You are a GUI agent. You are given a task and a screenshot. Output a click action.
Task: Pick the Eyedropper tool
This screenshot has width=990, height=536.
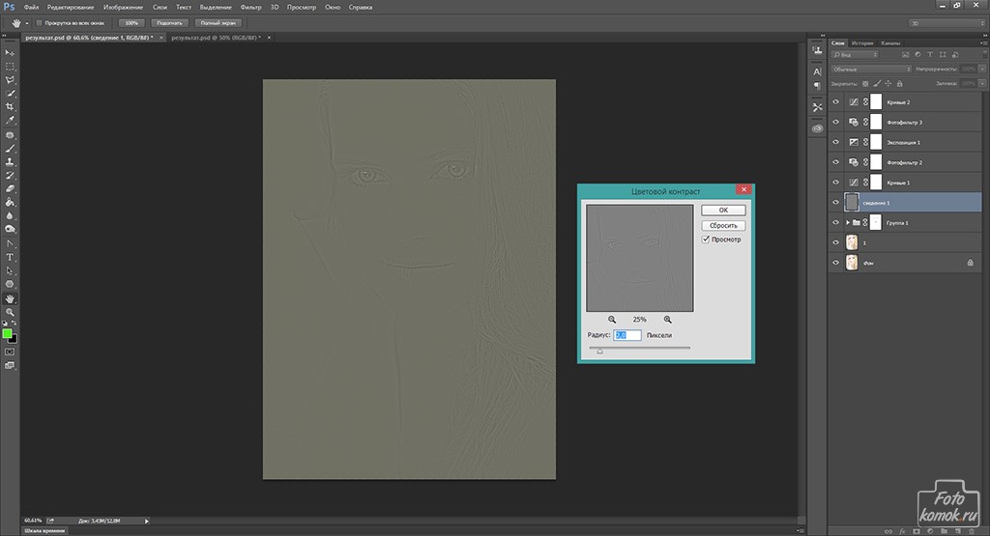pos(10,121)
